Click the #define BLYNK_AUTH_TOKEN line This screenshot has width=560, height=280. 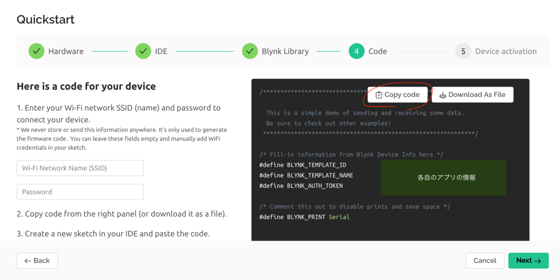tap(301, 185)
